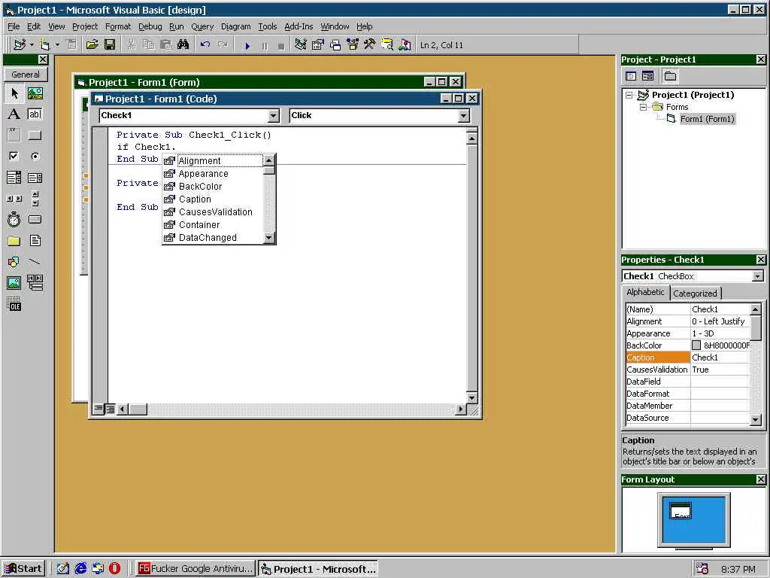Open the Add Form dropdown arrow in the toolbar

click(57, 44)
